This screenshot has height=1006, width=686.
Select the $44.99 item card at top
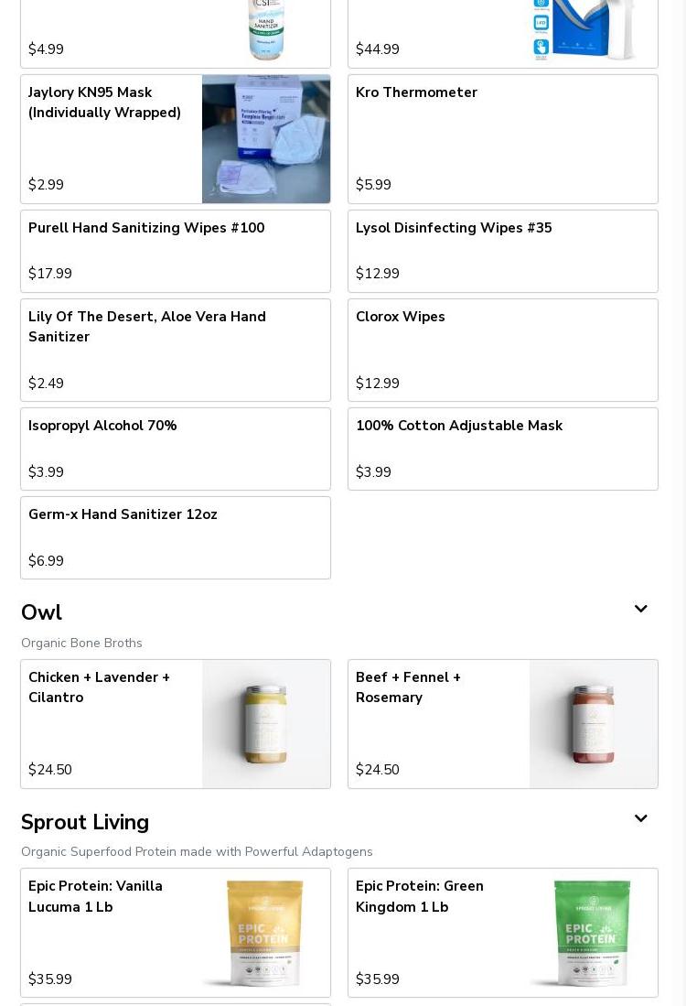[439, 37]
